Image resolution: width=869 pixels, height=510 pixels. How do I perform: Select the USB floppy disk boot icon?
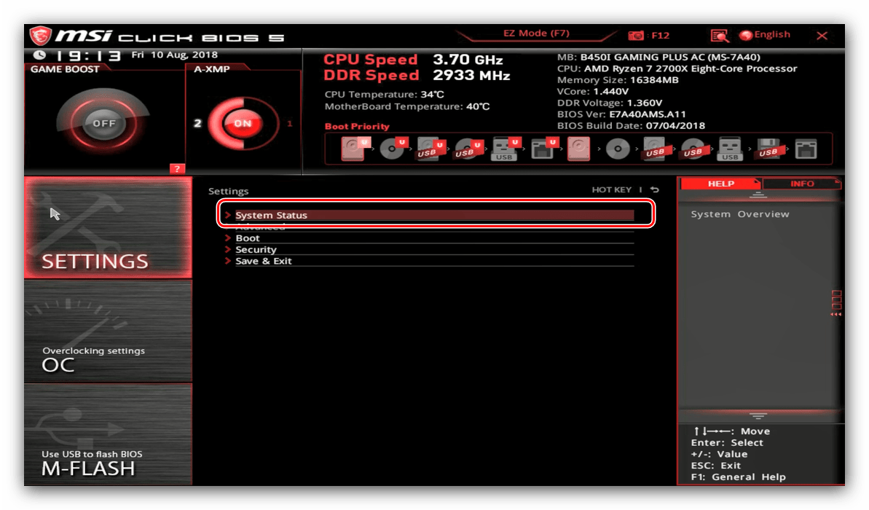768,149
